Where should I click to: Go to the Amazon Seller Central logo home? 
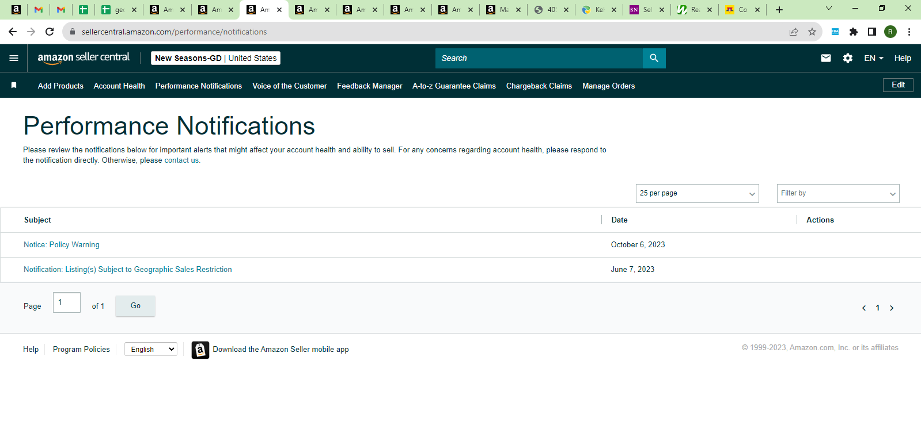click(x=84, y=57)
